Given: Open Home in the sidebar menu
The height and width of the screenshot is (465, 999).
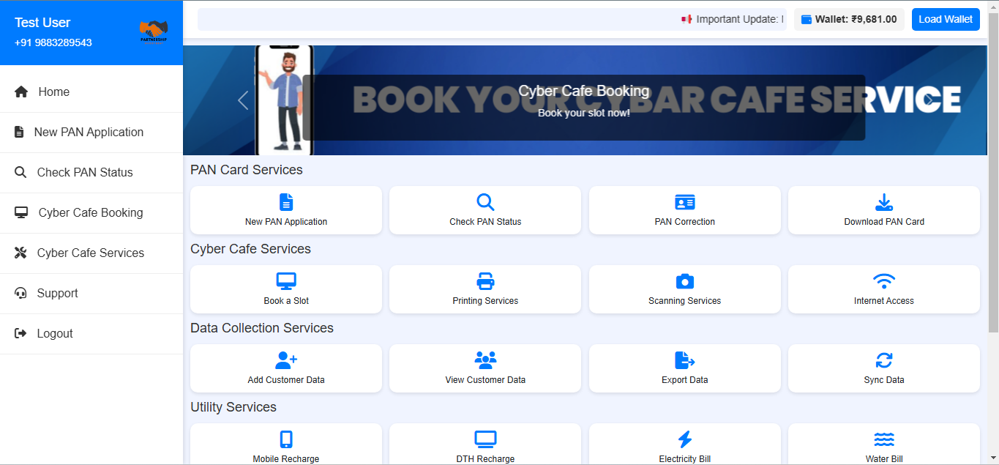Looking at the screenshot, I should pyautogui.click(x=53, y=92).
